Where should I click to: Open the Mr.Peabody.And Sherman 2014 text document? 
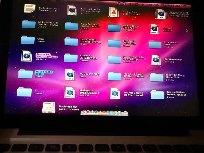(x=30, y=8)
